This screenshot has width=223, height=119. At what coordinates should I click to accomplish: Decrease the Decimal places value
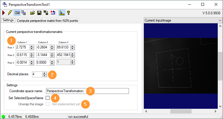click(x=45, y=75)
